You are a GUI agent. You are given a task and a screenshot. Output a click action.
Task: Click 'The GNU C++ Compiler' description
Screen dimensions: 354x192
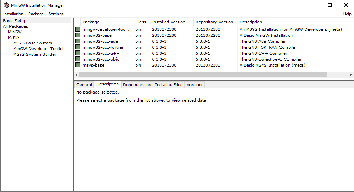263,53
